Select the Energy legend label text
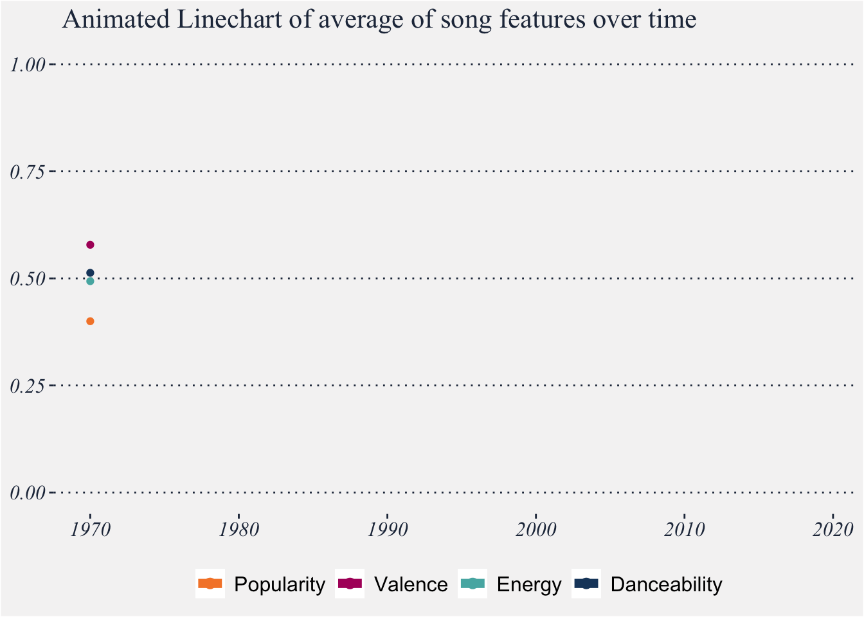The height and width of the screenshot is (617, 864). point(529,585)
